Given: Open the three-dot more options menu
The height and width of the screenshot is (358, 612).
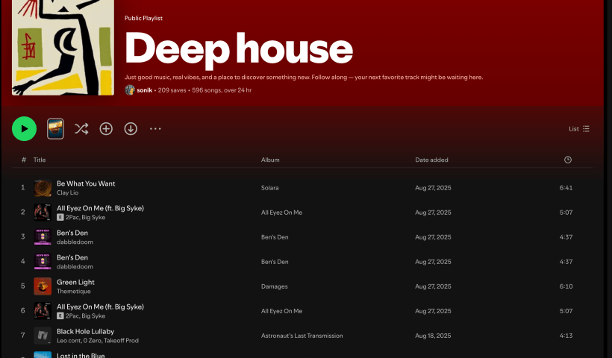Looking at the screenshot, I should click(155, 129).
